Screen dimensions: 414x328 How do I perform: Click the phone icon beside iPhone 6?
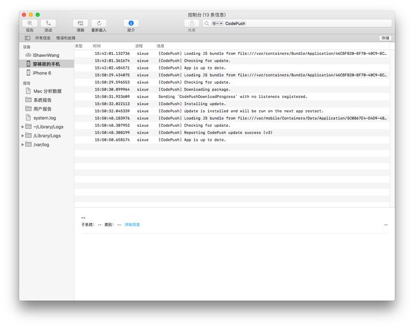(x=29, y=73)
